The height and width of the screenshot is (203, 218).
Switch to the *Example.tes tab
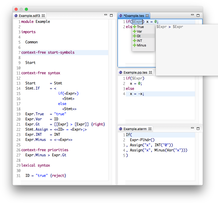[x=134, y=16]
